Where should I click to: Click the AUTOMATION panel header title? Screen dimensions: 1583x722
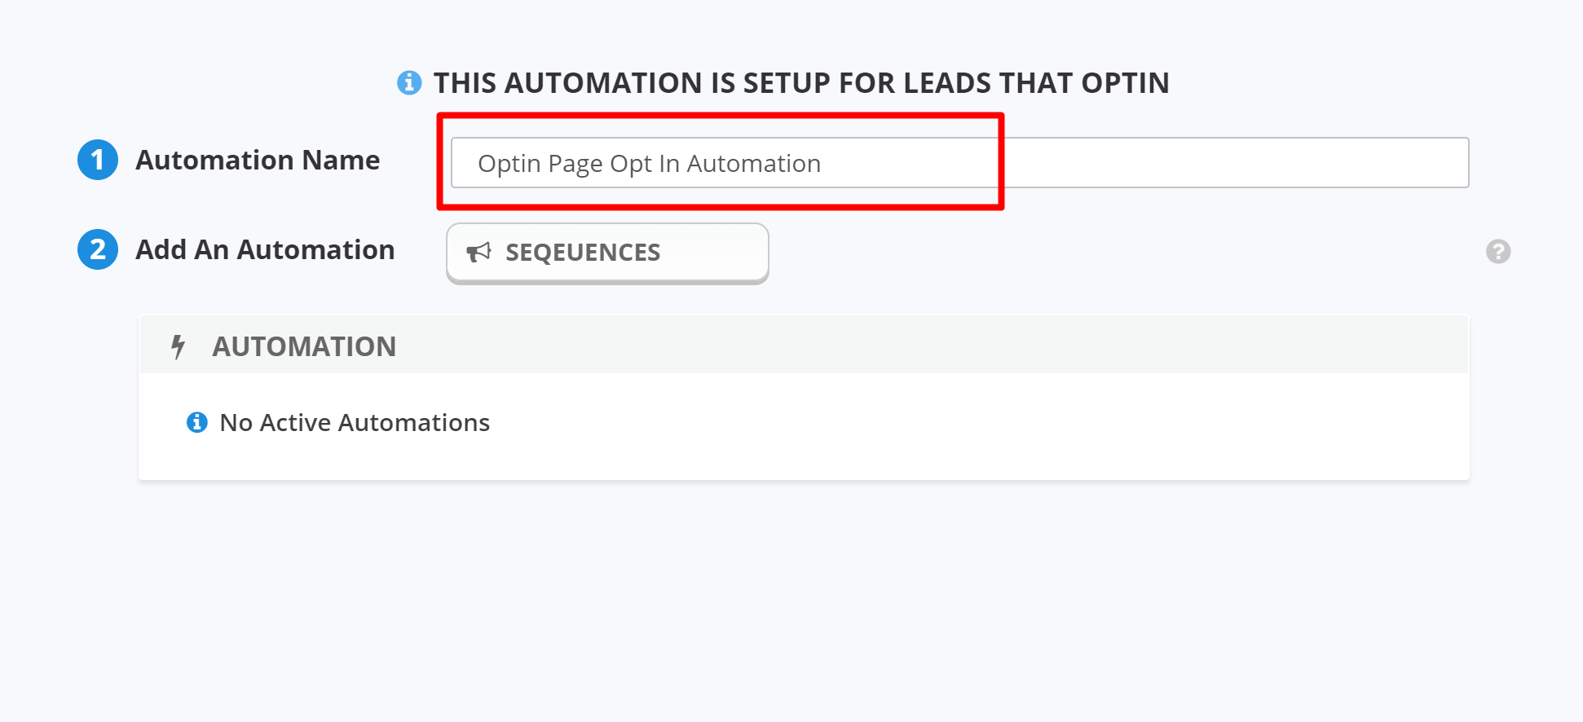[x=304, y=347]
